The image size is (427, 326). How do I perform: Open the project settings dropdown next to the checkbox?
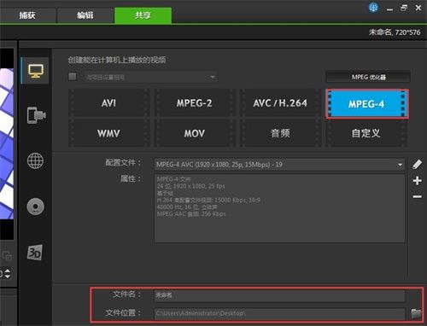[151, 77]
